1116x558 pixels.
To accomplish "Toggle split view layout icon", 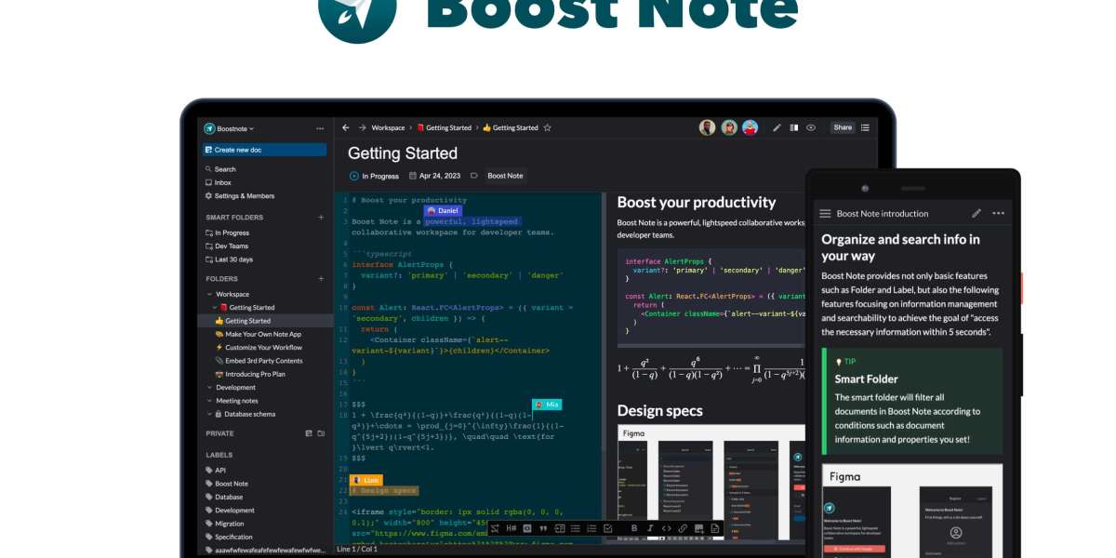I will 795,127.
